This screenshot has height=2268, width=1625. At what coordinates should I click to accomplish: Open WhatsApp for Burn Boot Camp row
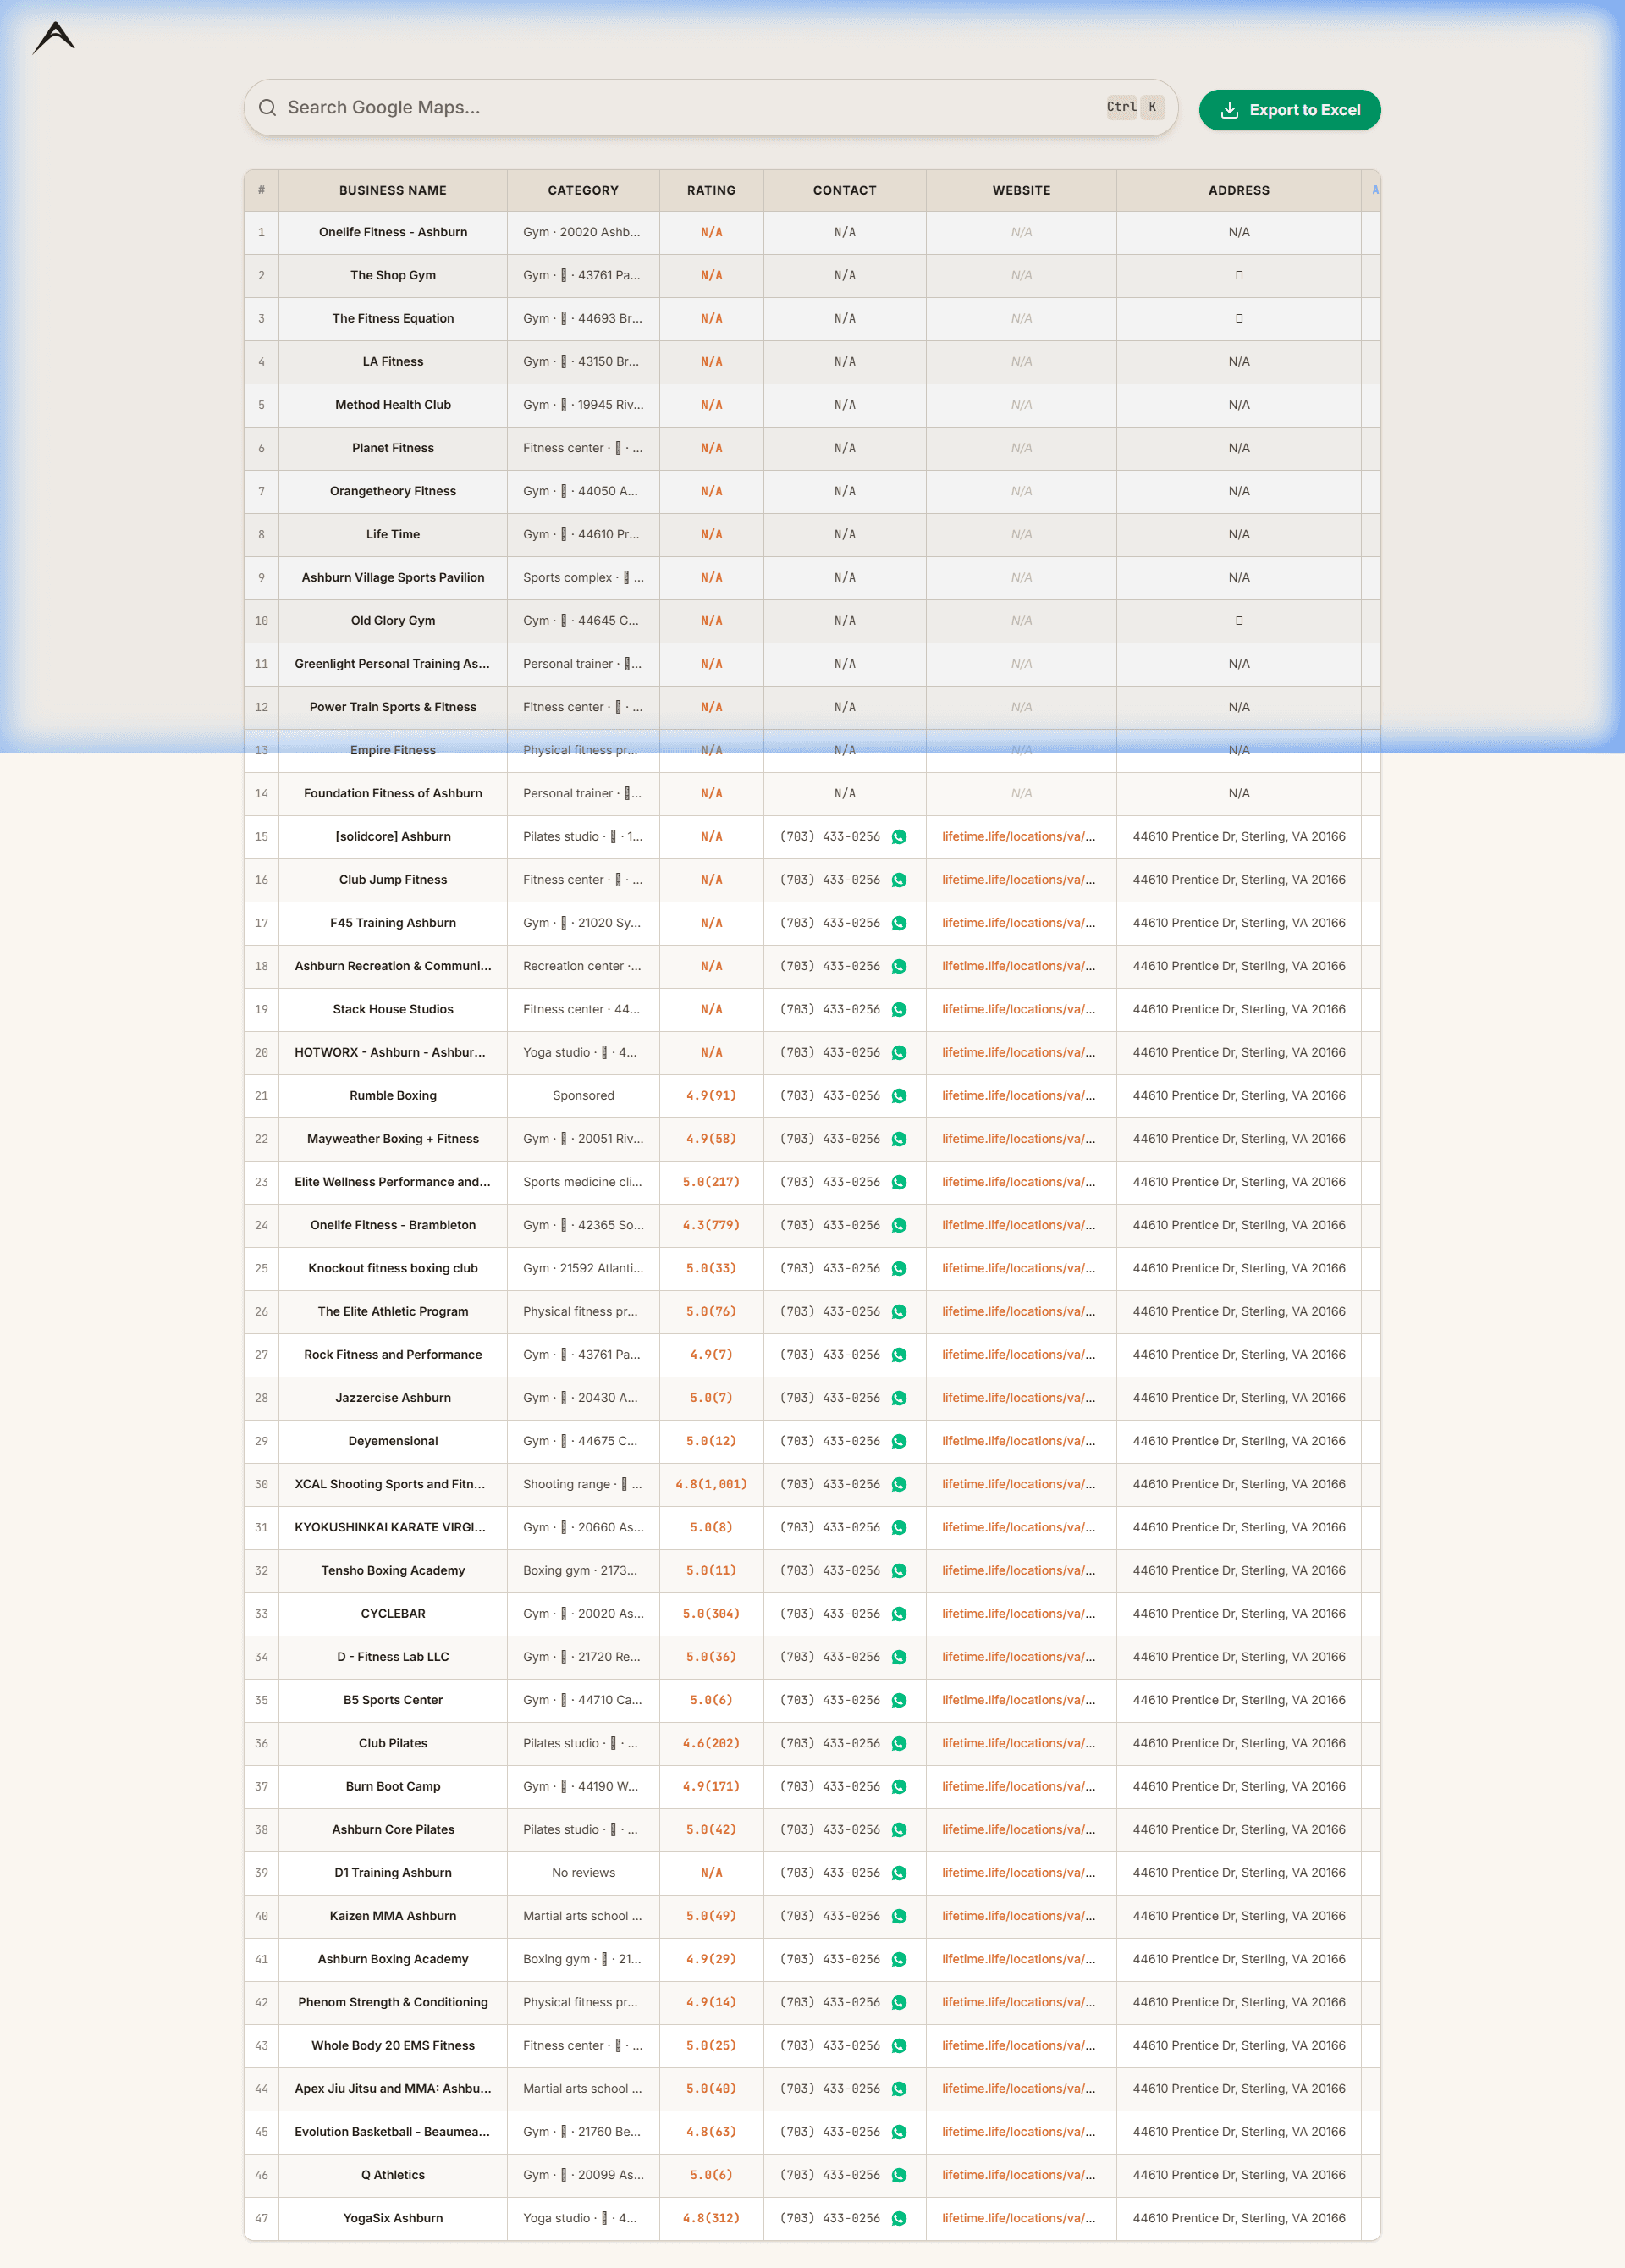coord(899,1787)
